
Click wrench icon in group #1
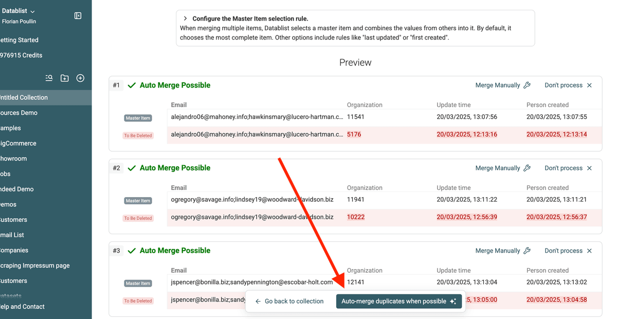pos(527,85)
